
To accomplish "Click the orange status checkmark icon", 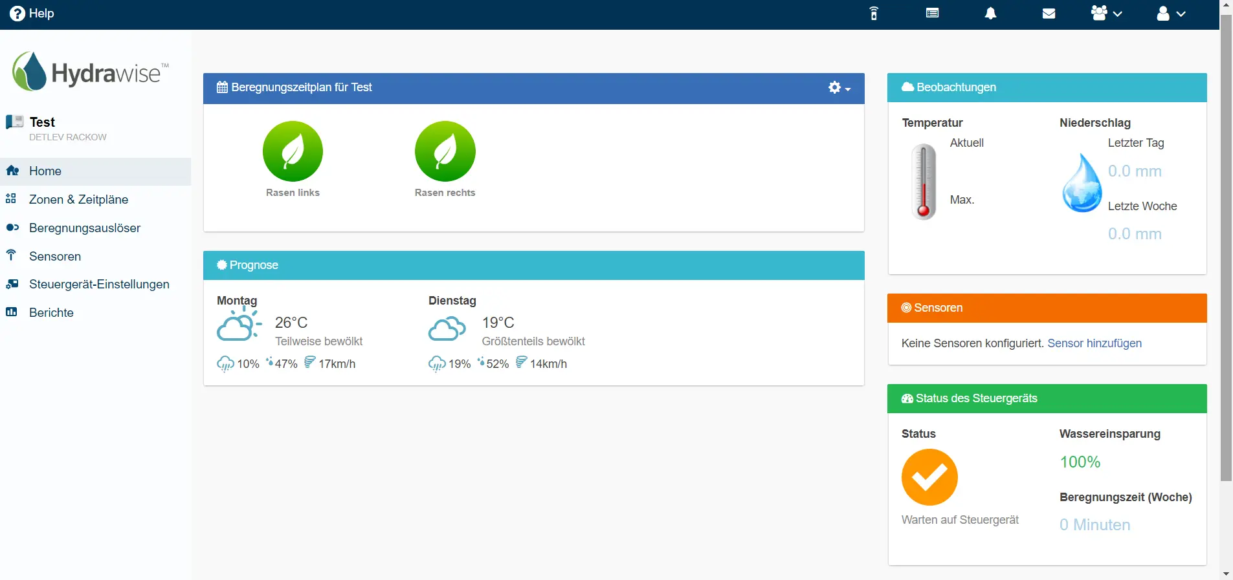I will 929,477.
